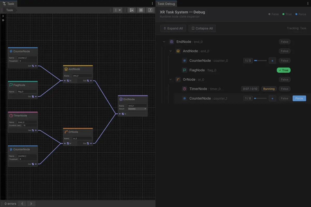Click TimerNode Duration field
This screenshot has height=207, width=311.
coord(29,125)
